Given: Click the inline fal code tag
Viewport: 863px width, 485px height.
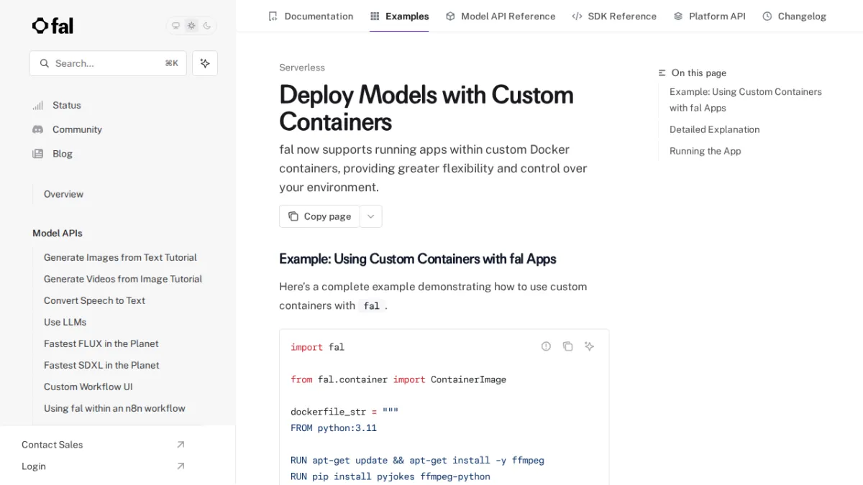Looking at the screenshot, I should pyautogui.click(x=371, y=305).
